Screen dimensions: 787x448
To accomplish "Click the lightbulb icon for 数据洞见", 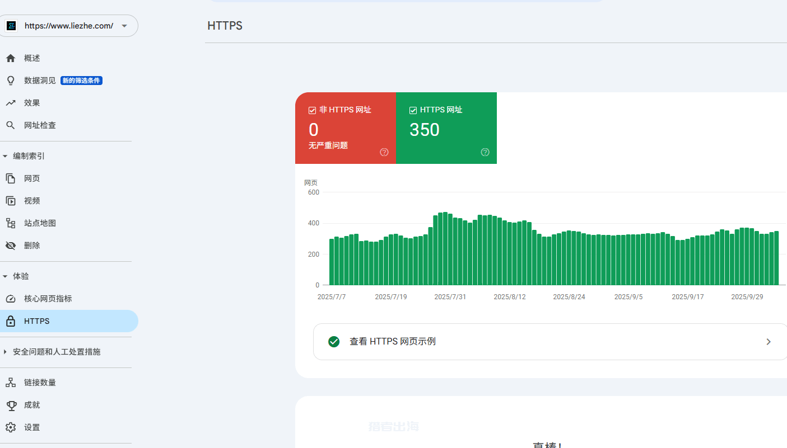I will (x=10, y=81).
